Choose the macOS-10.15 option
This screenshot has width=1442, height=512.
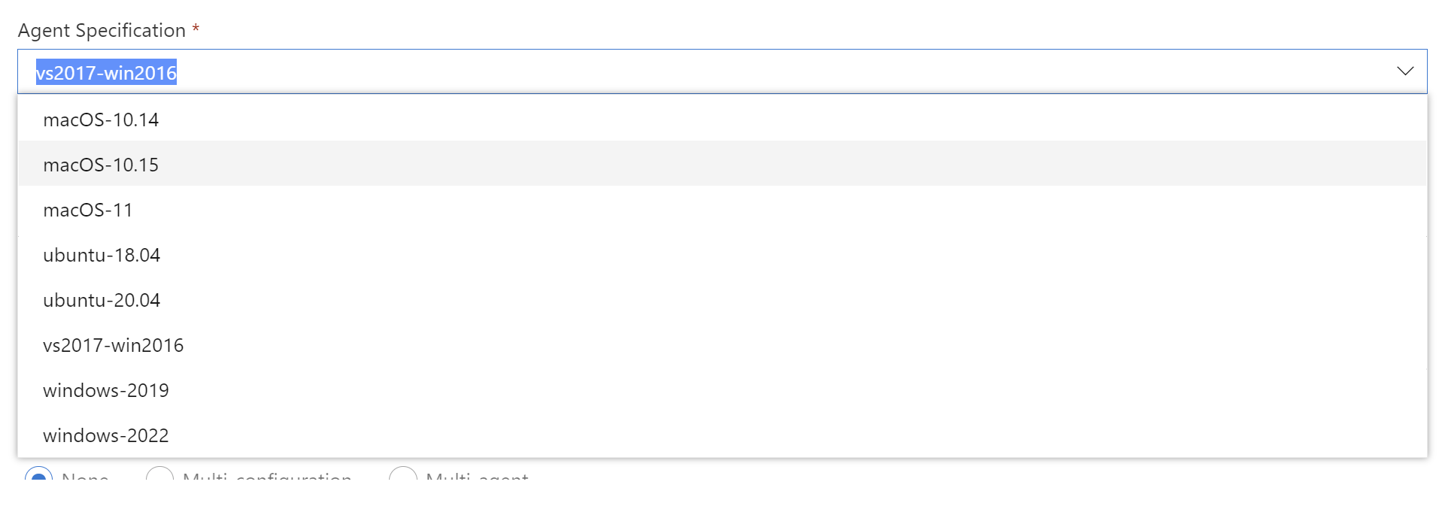coord(722,164)
